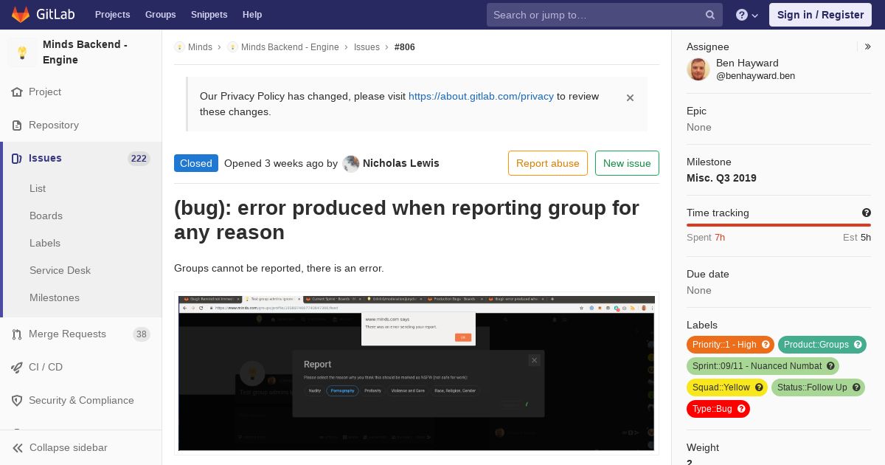
Task: Click the Security & Compliance shield icon
Action: pos(17,401)
